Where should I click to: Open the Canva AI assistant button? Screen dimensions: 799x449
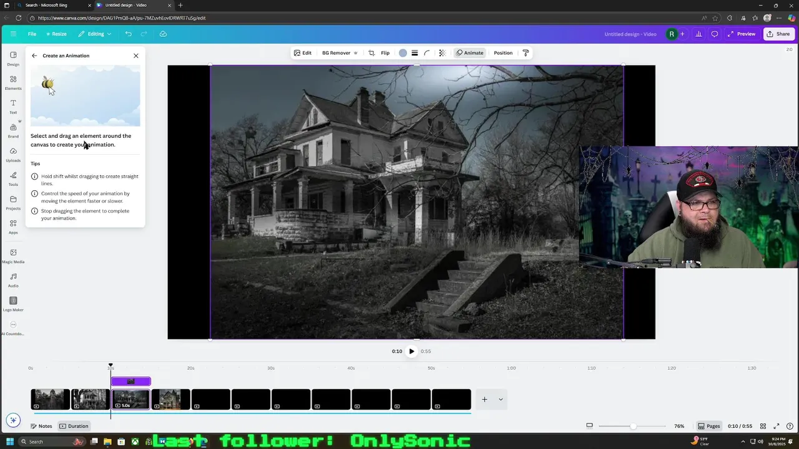(13, 420)
